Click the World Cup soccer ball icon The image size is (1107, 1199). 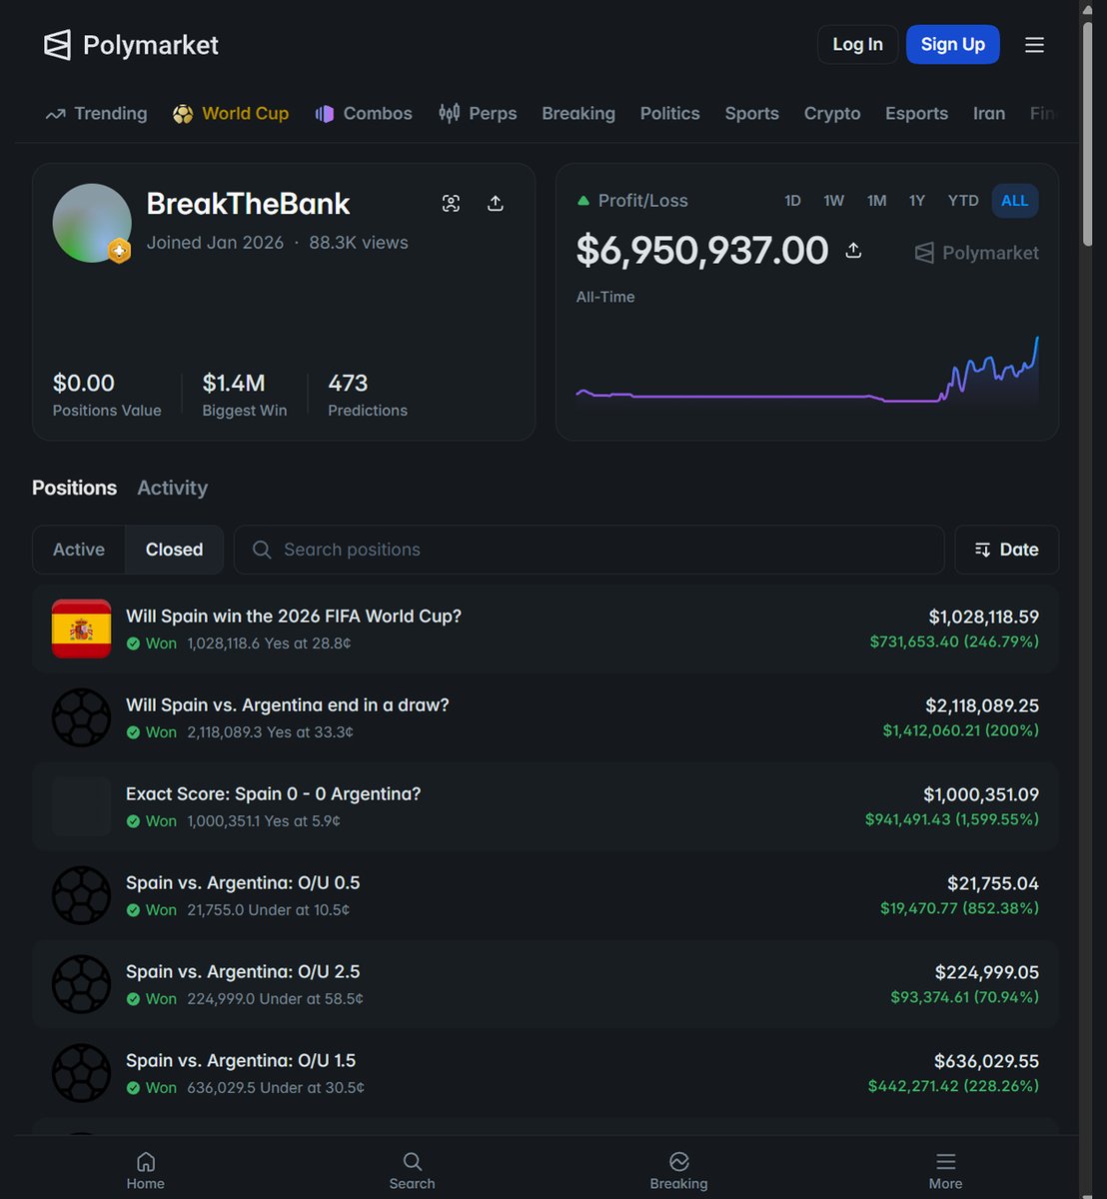point(183,114)
